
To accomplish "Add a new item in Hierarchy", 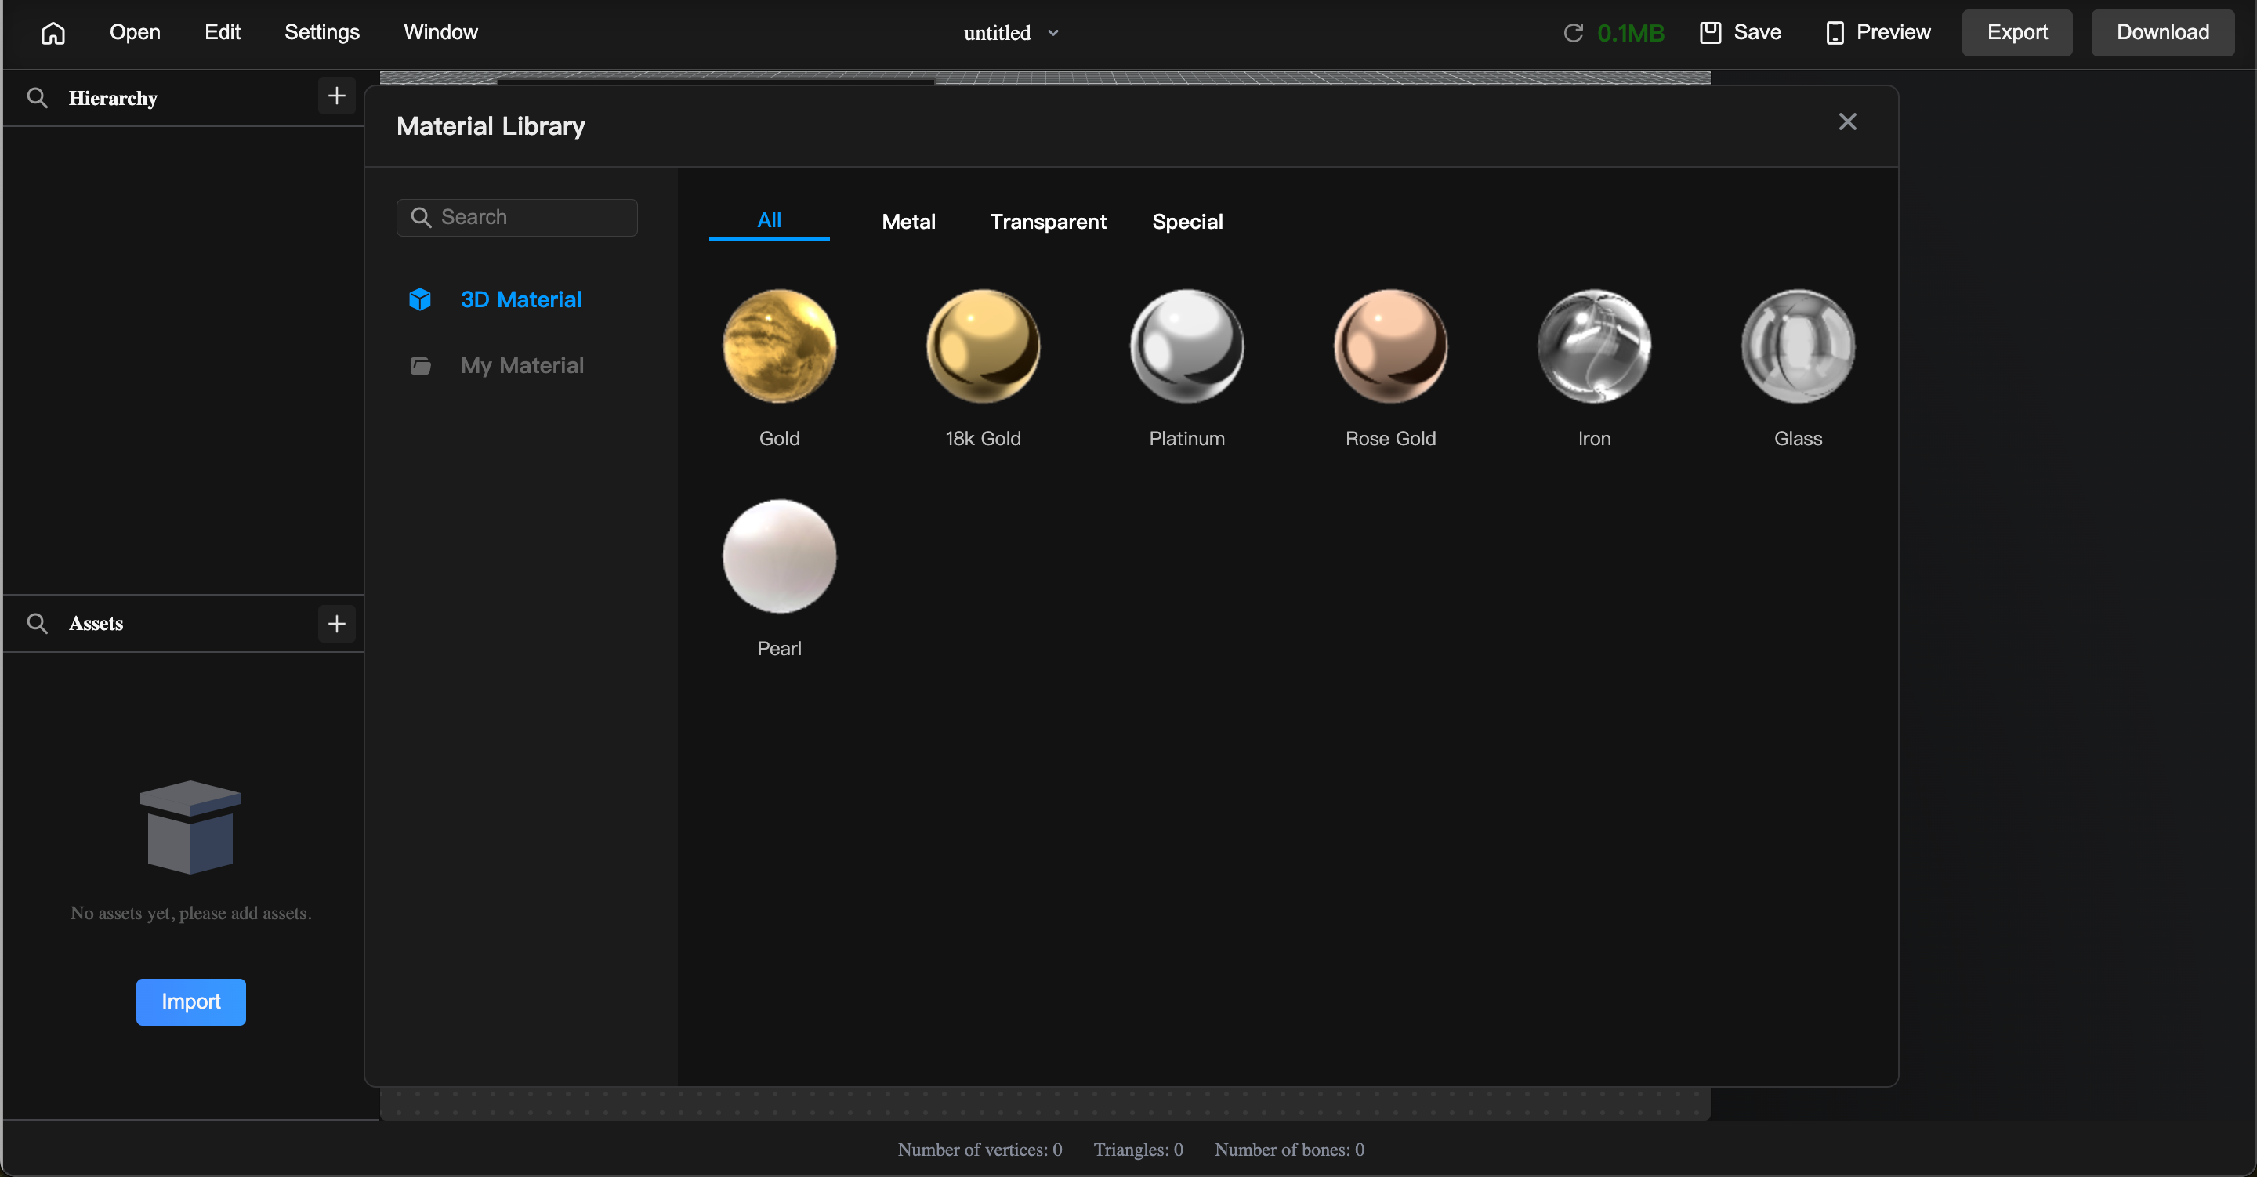I will 336,96.
